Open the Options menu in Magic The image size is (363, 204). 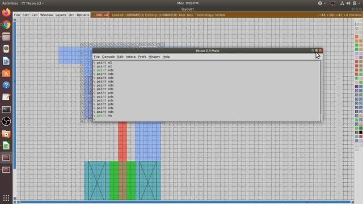[83, 15]
